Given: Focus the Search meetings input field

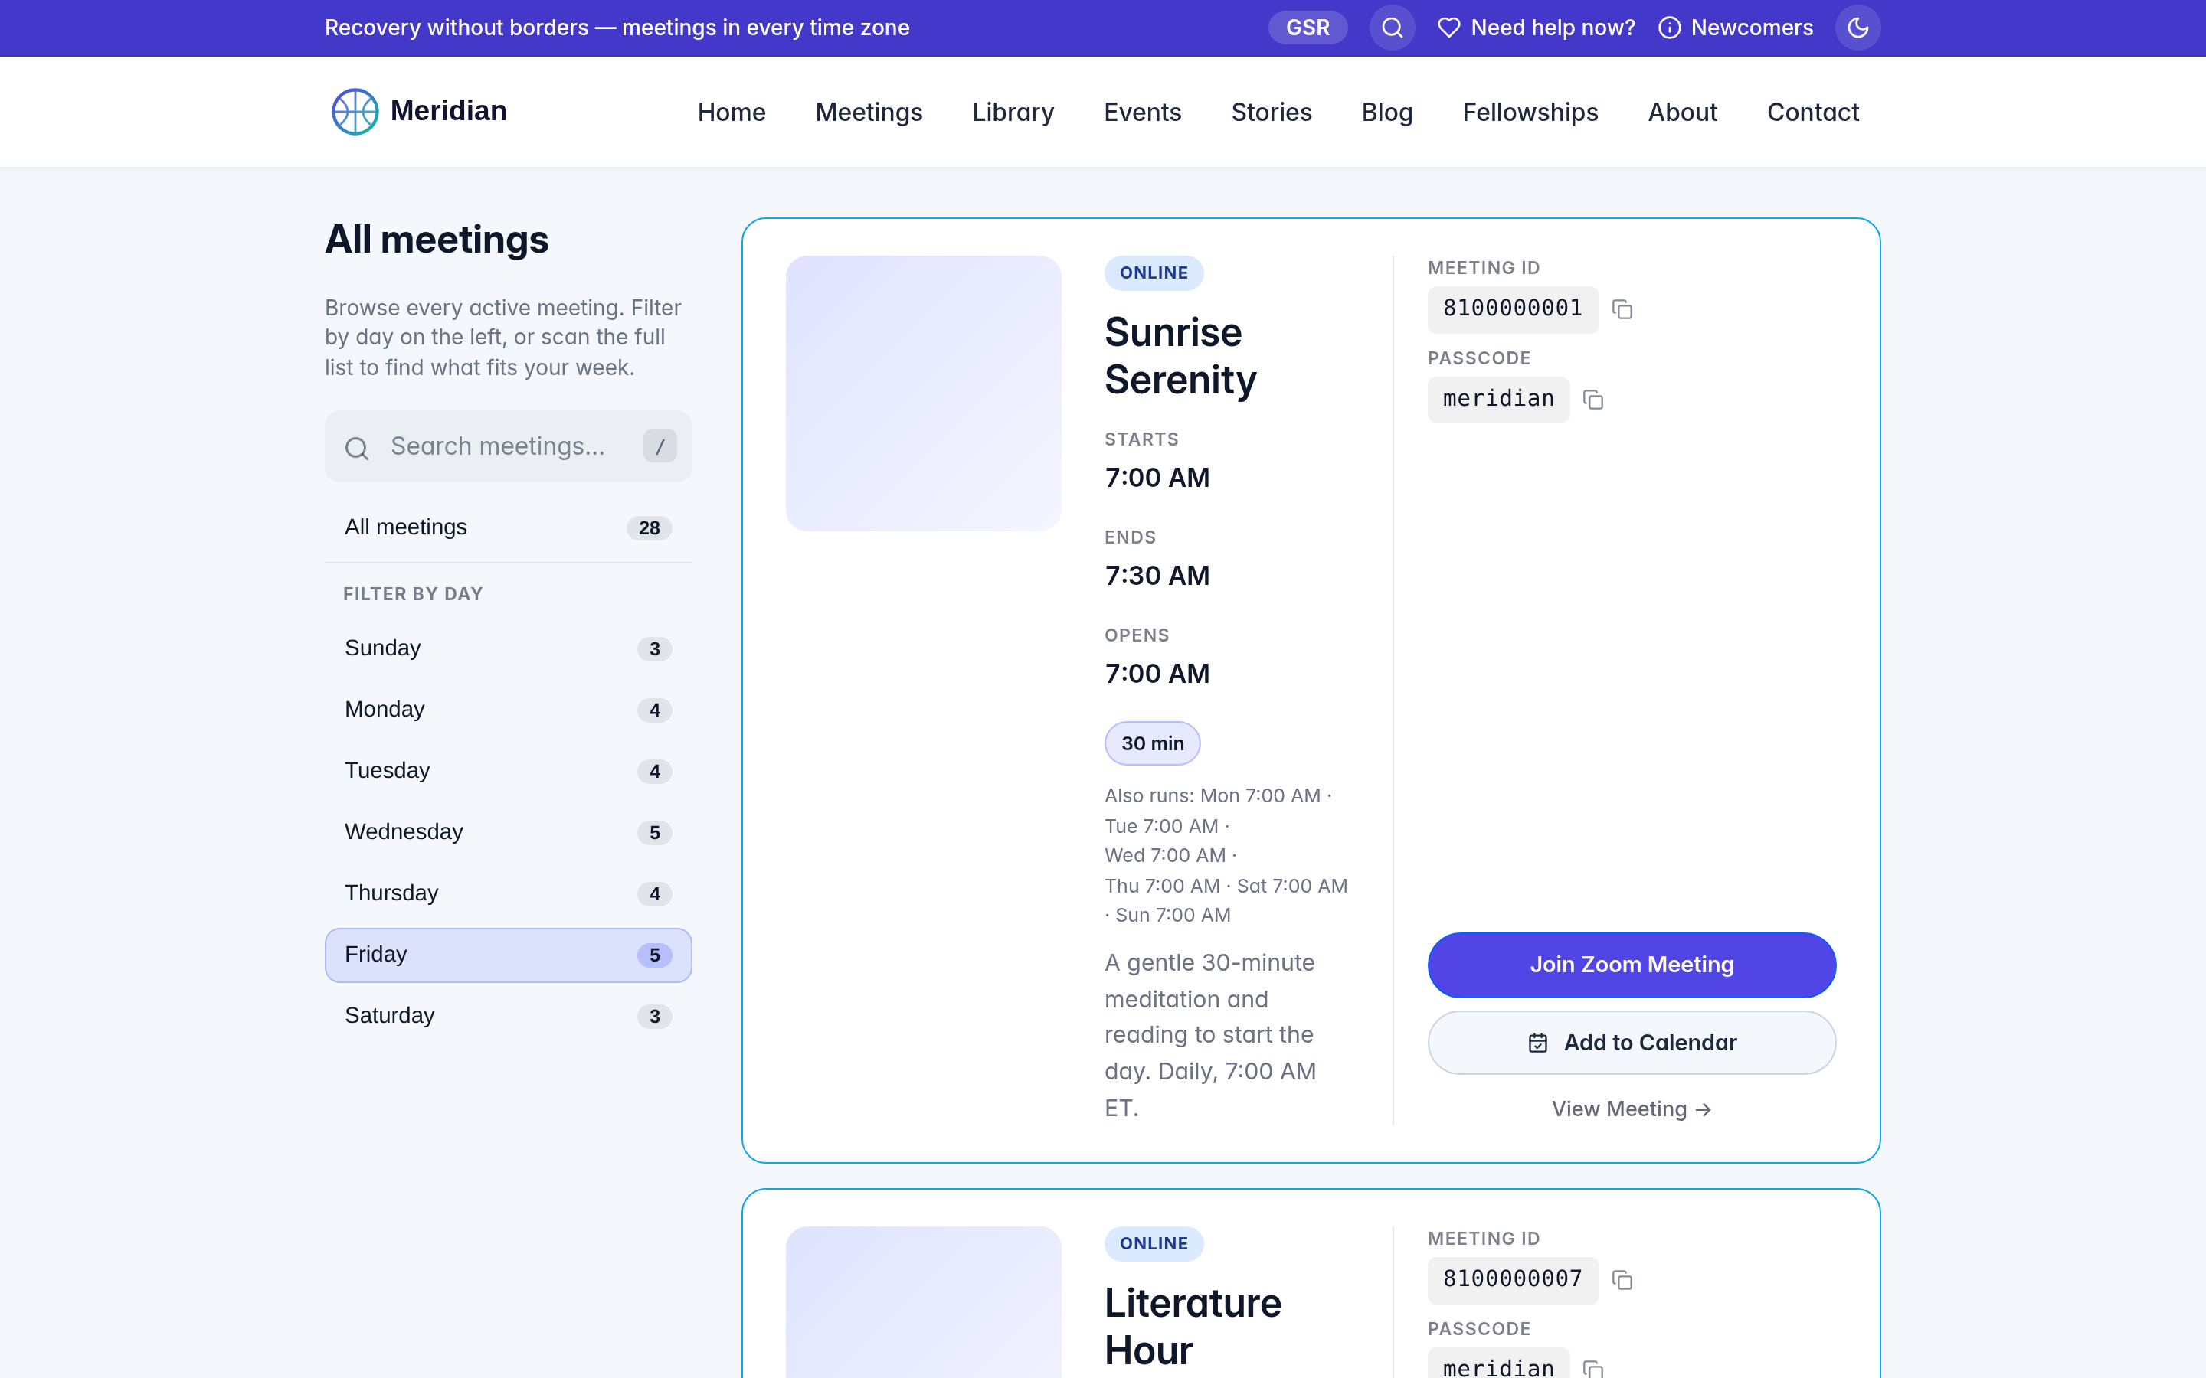Looking at the screenshot, I should (508, 446).
